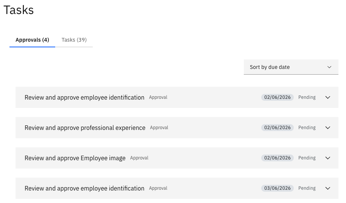
Task: Open the Tasks (39) tab
Action: [x=74, y=40]
